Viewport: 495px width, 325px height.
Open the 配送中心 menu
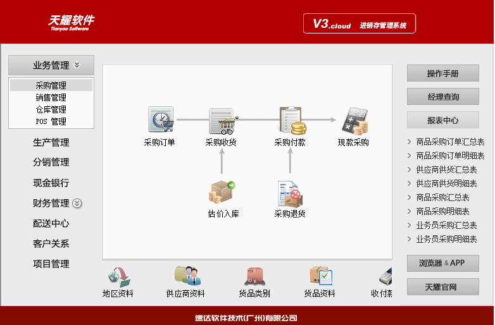coord(51,223)
